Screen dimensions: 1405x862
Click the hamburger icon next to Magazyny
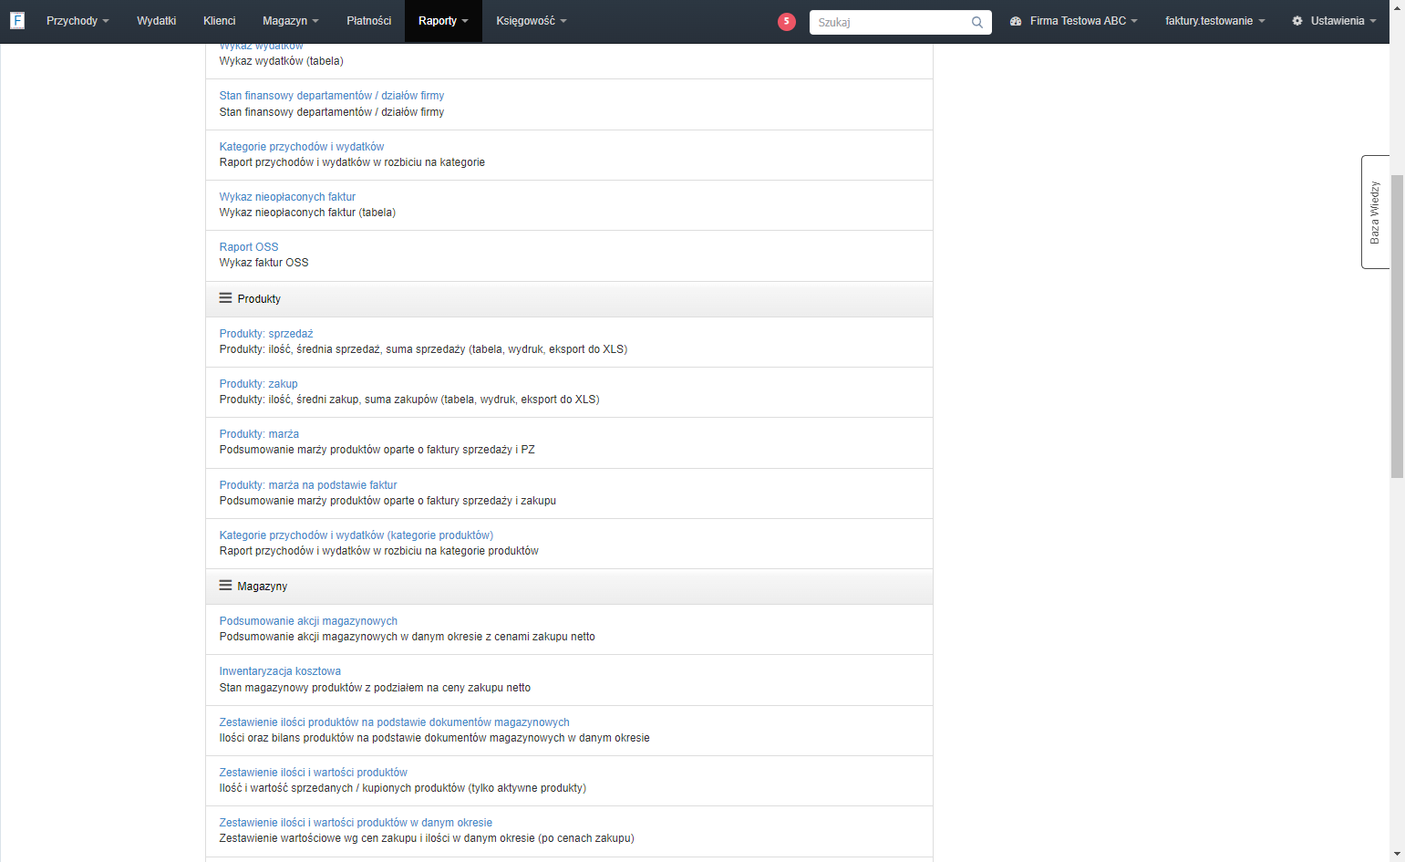(225, 586)
